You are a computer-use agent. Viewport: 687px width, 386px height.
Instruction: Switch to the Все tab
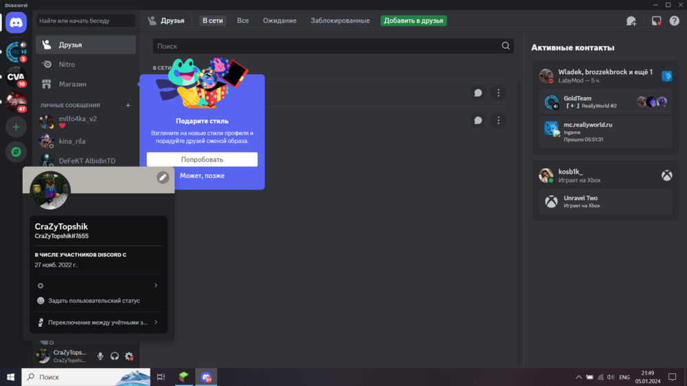(243, 21)
